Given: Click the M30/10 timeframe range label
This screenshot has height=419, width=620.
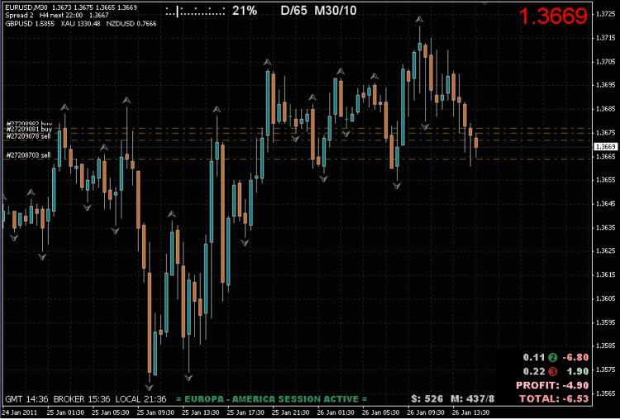Looking at the screenshot, I should click(x=336, y=11).
